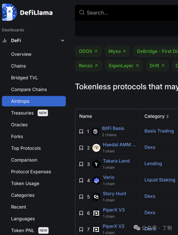Viewport: 178px width, 235px height.
Task: Sort table by Category column
Action: pos(156,116)
